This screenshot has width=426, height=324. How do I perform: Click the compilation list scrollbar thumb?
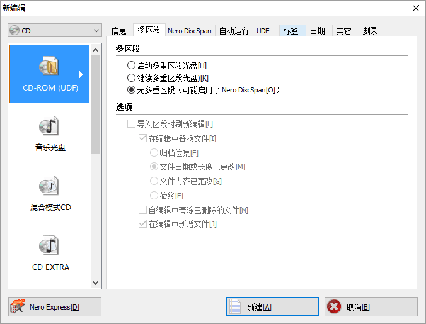[95, 104]
